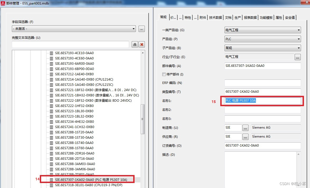Click the 完整文本筛选器 text input

tap(70, 44)
